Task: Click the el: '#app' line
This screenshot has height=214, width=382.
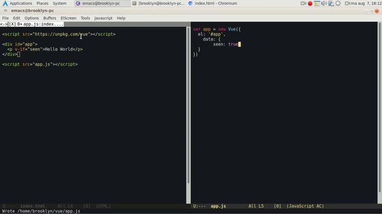Action: pyautogui.click(x=212, y=34)
